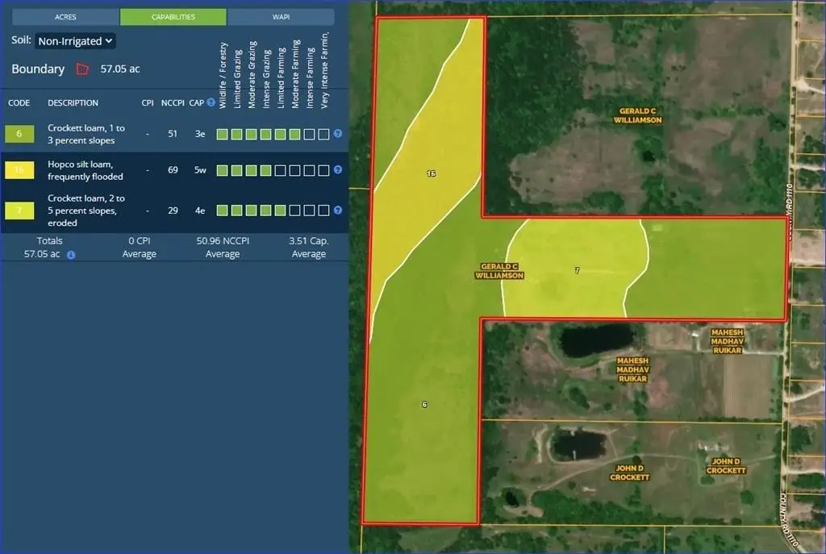Viewport: 826px width, 554px height.
Task: Click Wildlife/Forestry box in eroded Crockett row
Action: (x=222, y=210)
